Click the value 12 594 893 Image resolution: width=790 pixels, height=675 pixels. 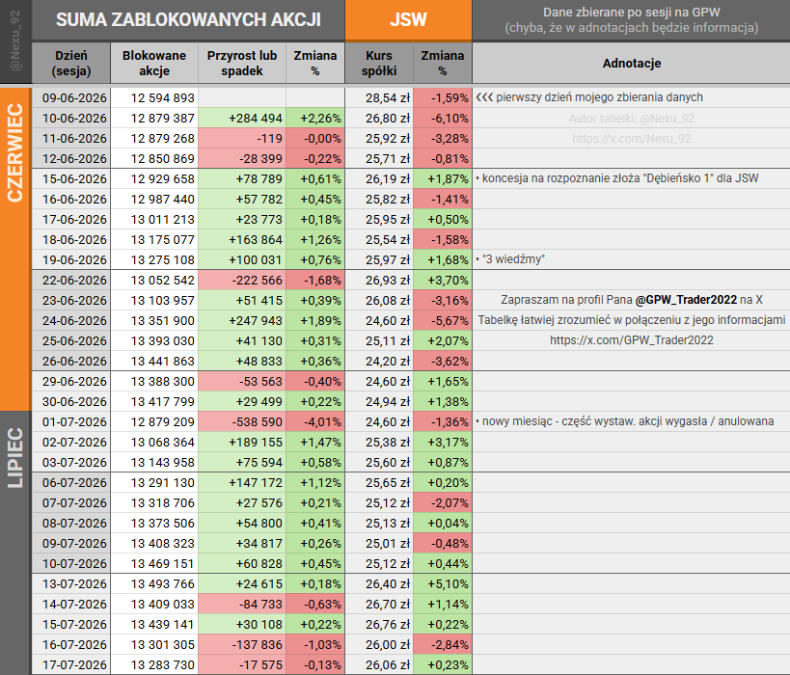tap(154, 97)
